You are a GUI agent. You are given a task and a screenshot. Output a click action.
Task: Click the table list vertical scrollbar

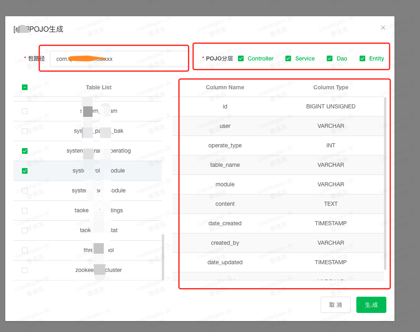[163, 257]
